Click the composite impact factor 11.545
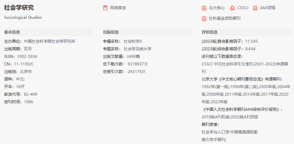The image size is (294, 144). pyautogui.click(x=252, y=41)
